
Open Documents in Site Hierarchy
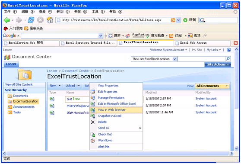coord(20,96)
